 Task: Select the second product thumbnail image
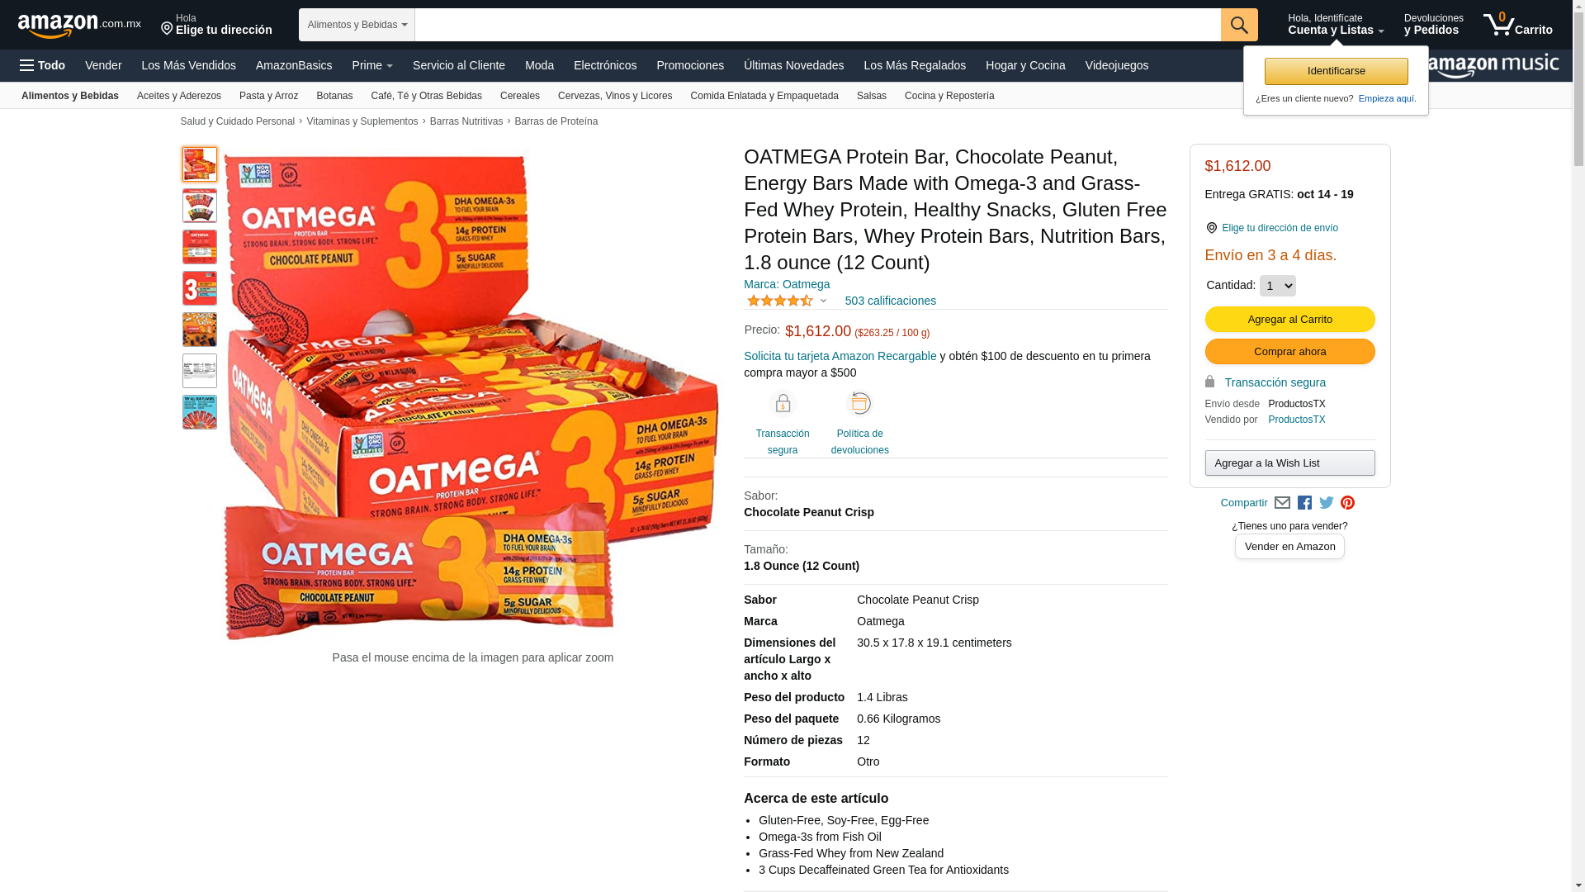click(x=200, y=206)
